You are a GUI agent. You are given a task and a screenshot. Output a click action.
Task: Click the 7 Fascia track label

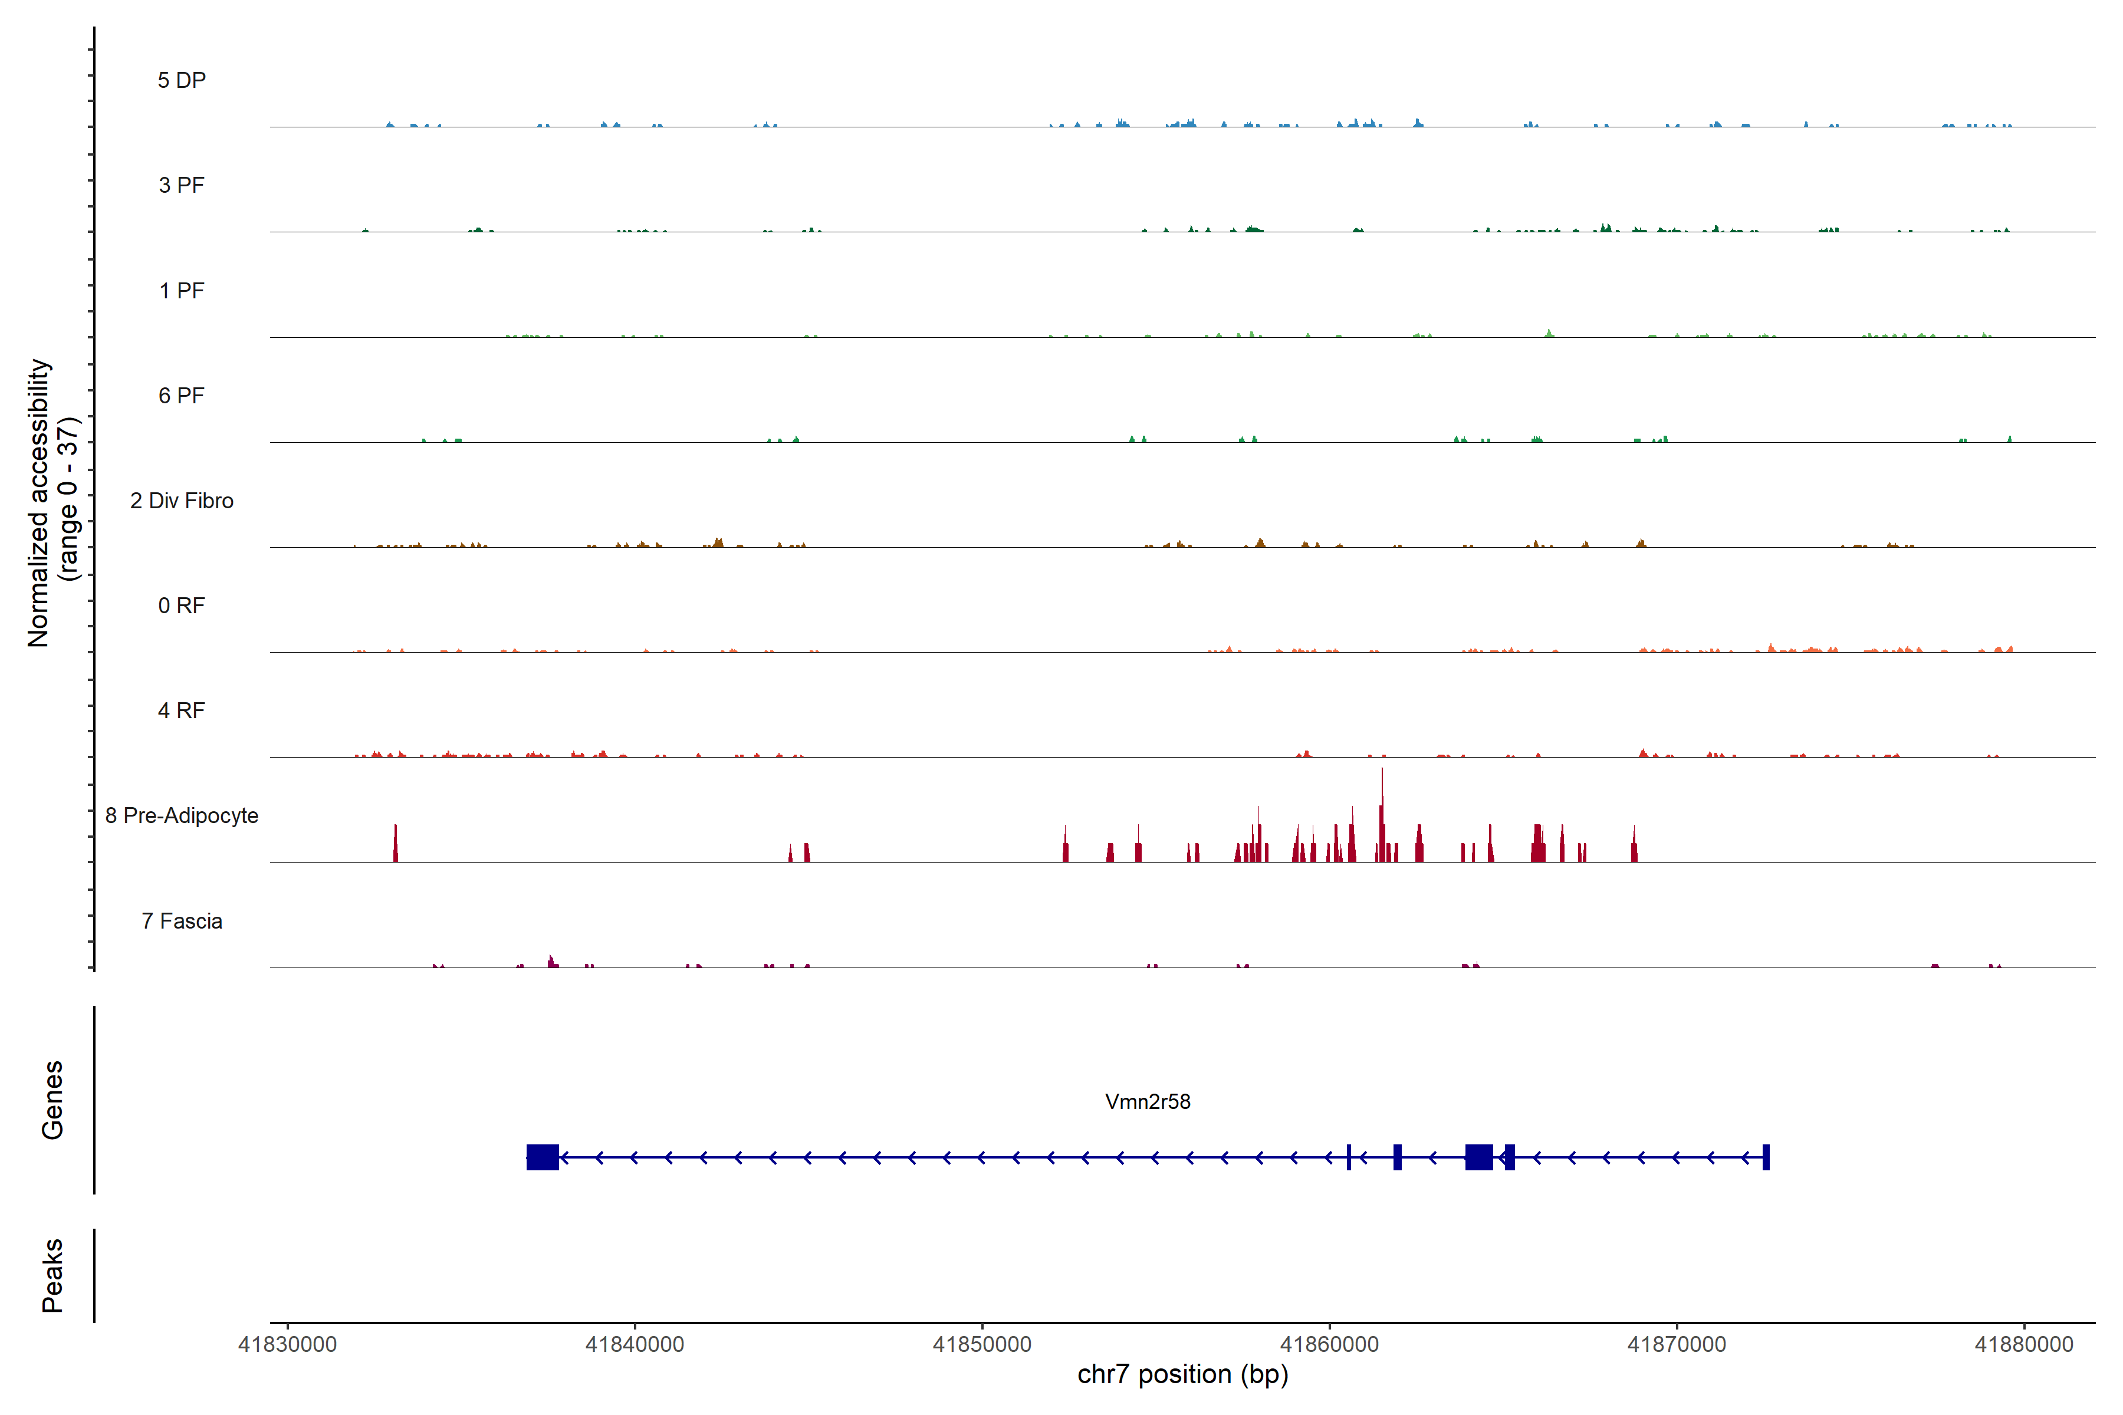[182, 920]
